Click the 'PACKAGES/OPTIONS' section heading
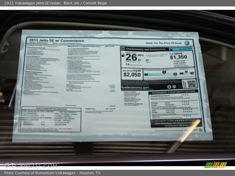This screenshot has height=176, width=235. (76, 83)
